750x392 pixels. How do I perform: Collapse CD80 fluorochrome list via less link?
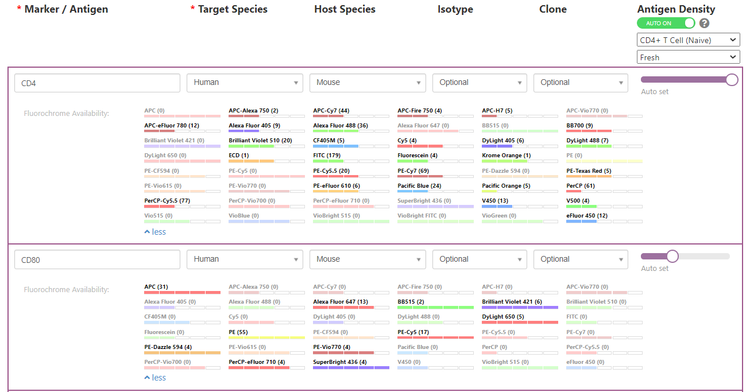tap(155, 378)
